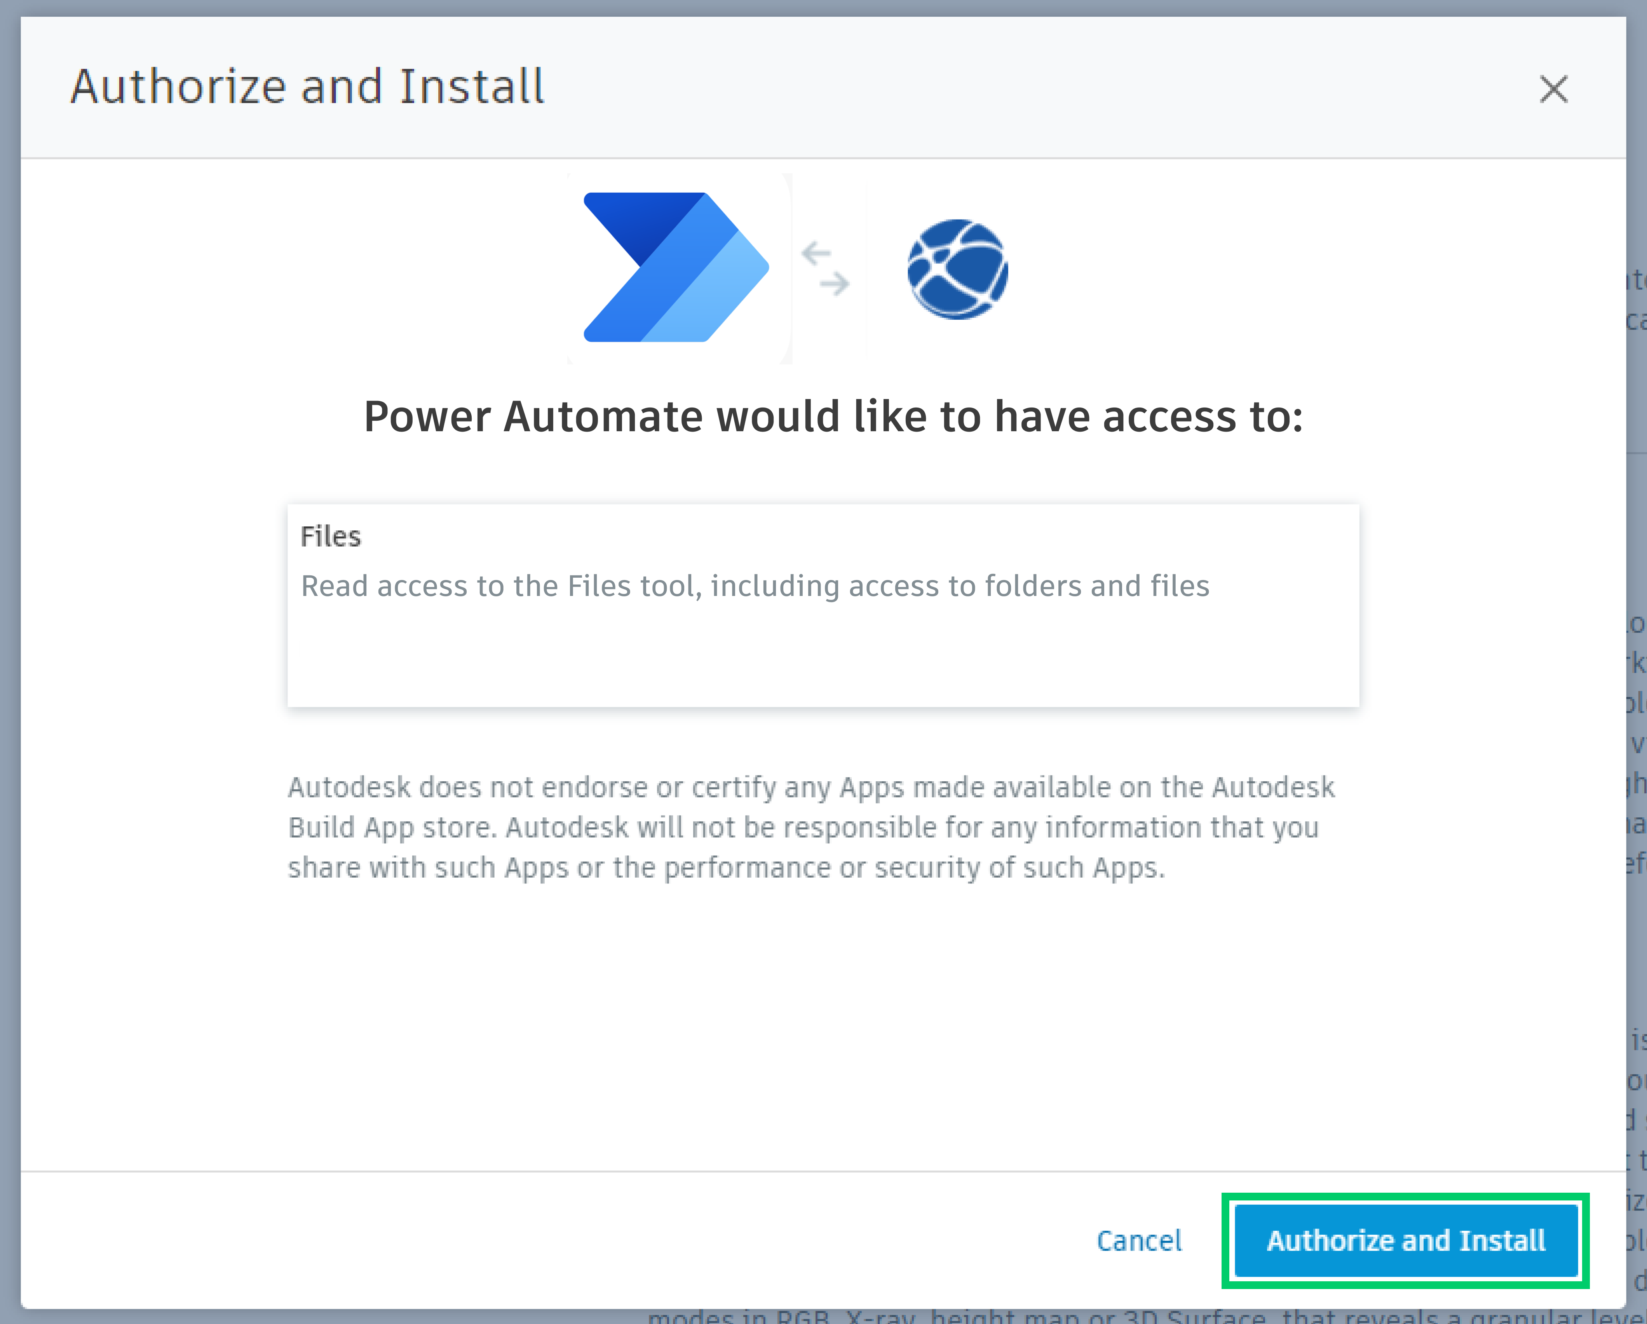Click the 'Power Automate would like' heading
Viewport: 1647px width, 1324px height.
click(833, 417)
